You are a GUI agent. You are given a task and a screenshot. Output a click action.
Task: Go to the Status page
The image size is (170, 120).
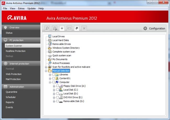click(9, 33)
